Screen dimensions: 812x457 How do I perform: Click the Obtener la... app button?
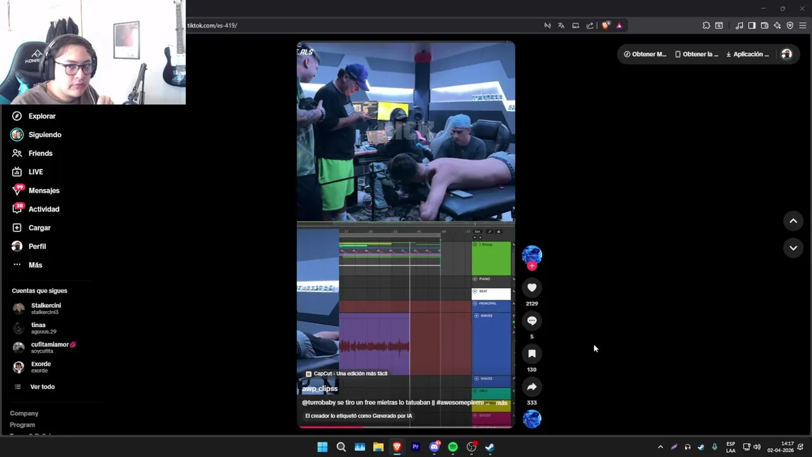click(x=697, y=54)
